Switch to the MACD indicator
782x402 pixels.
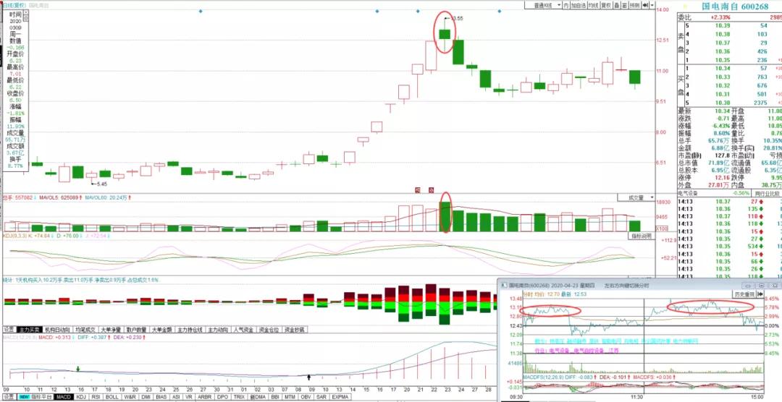(64, 396)
